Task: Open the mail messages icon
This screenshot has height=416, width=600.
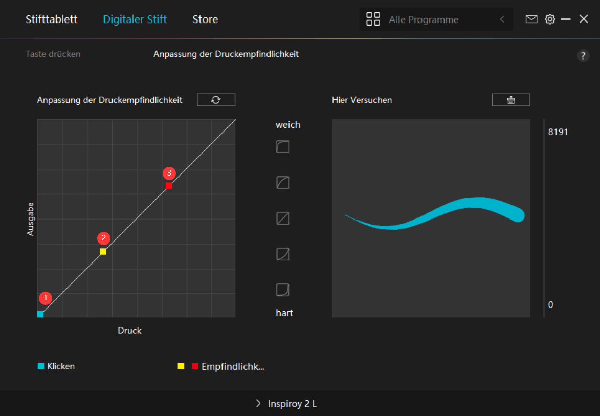Action: [531, 19]
